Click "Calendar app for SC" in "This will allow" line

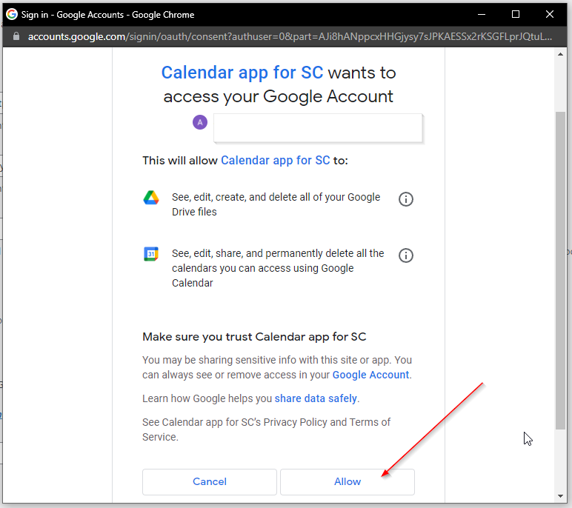click(x=275, y=160)
